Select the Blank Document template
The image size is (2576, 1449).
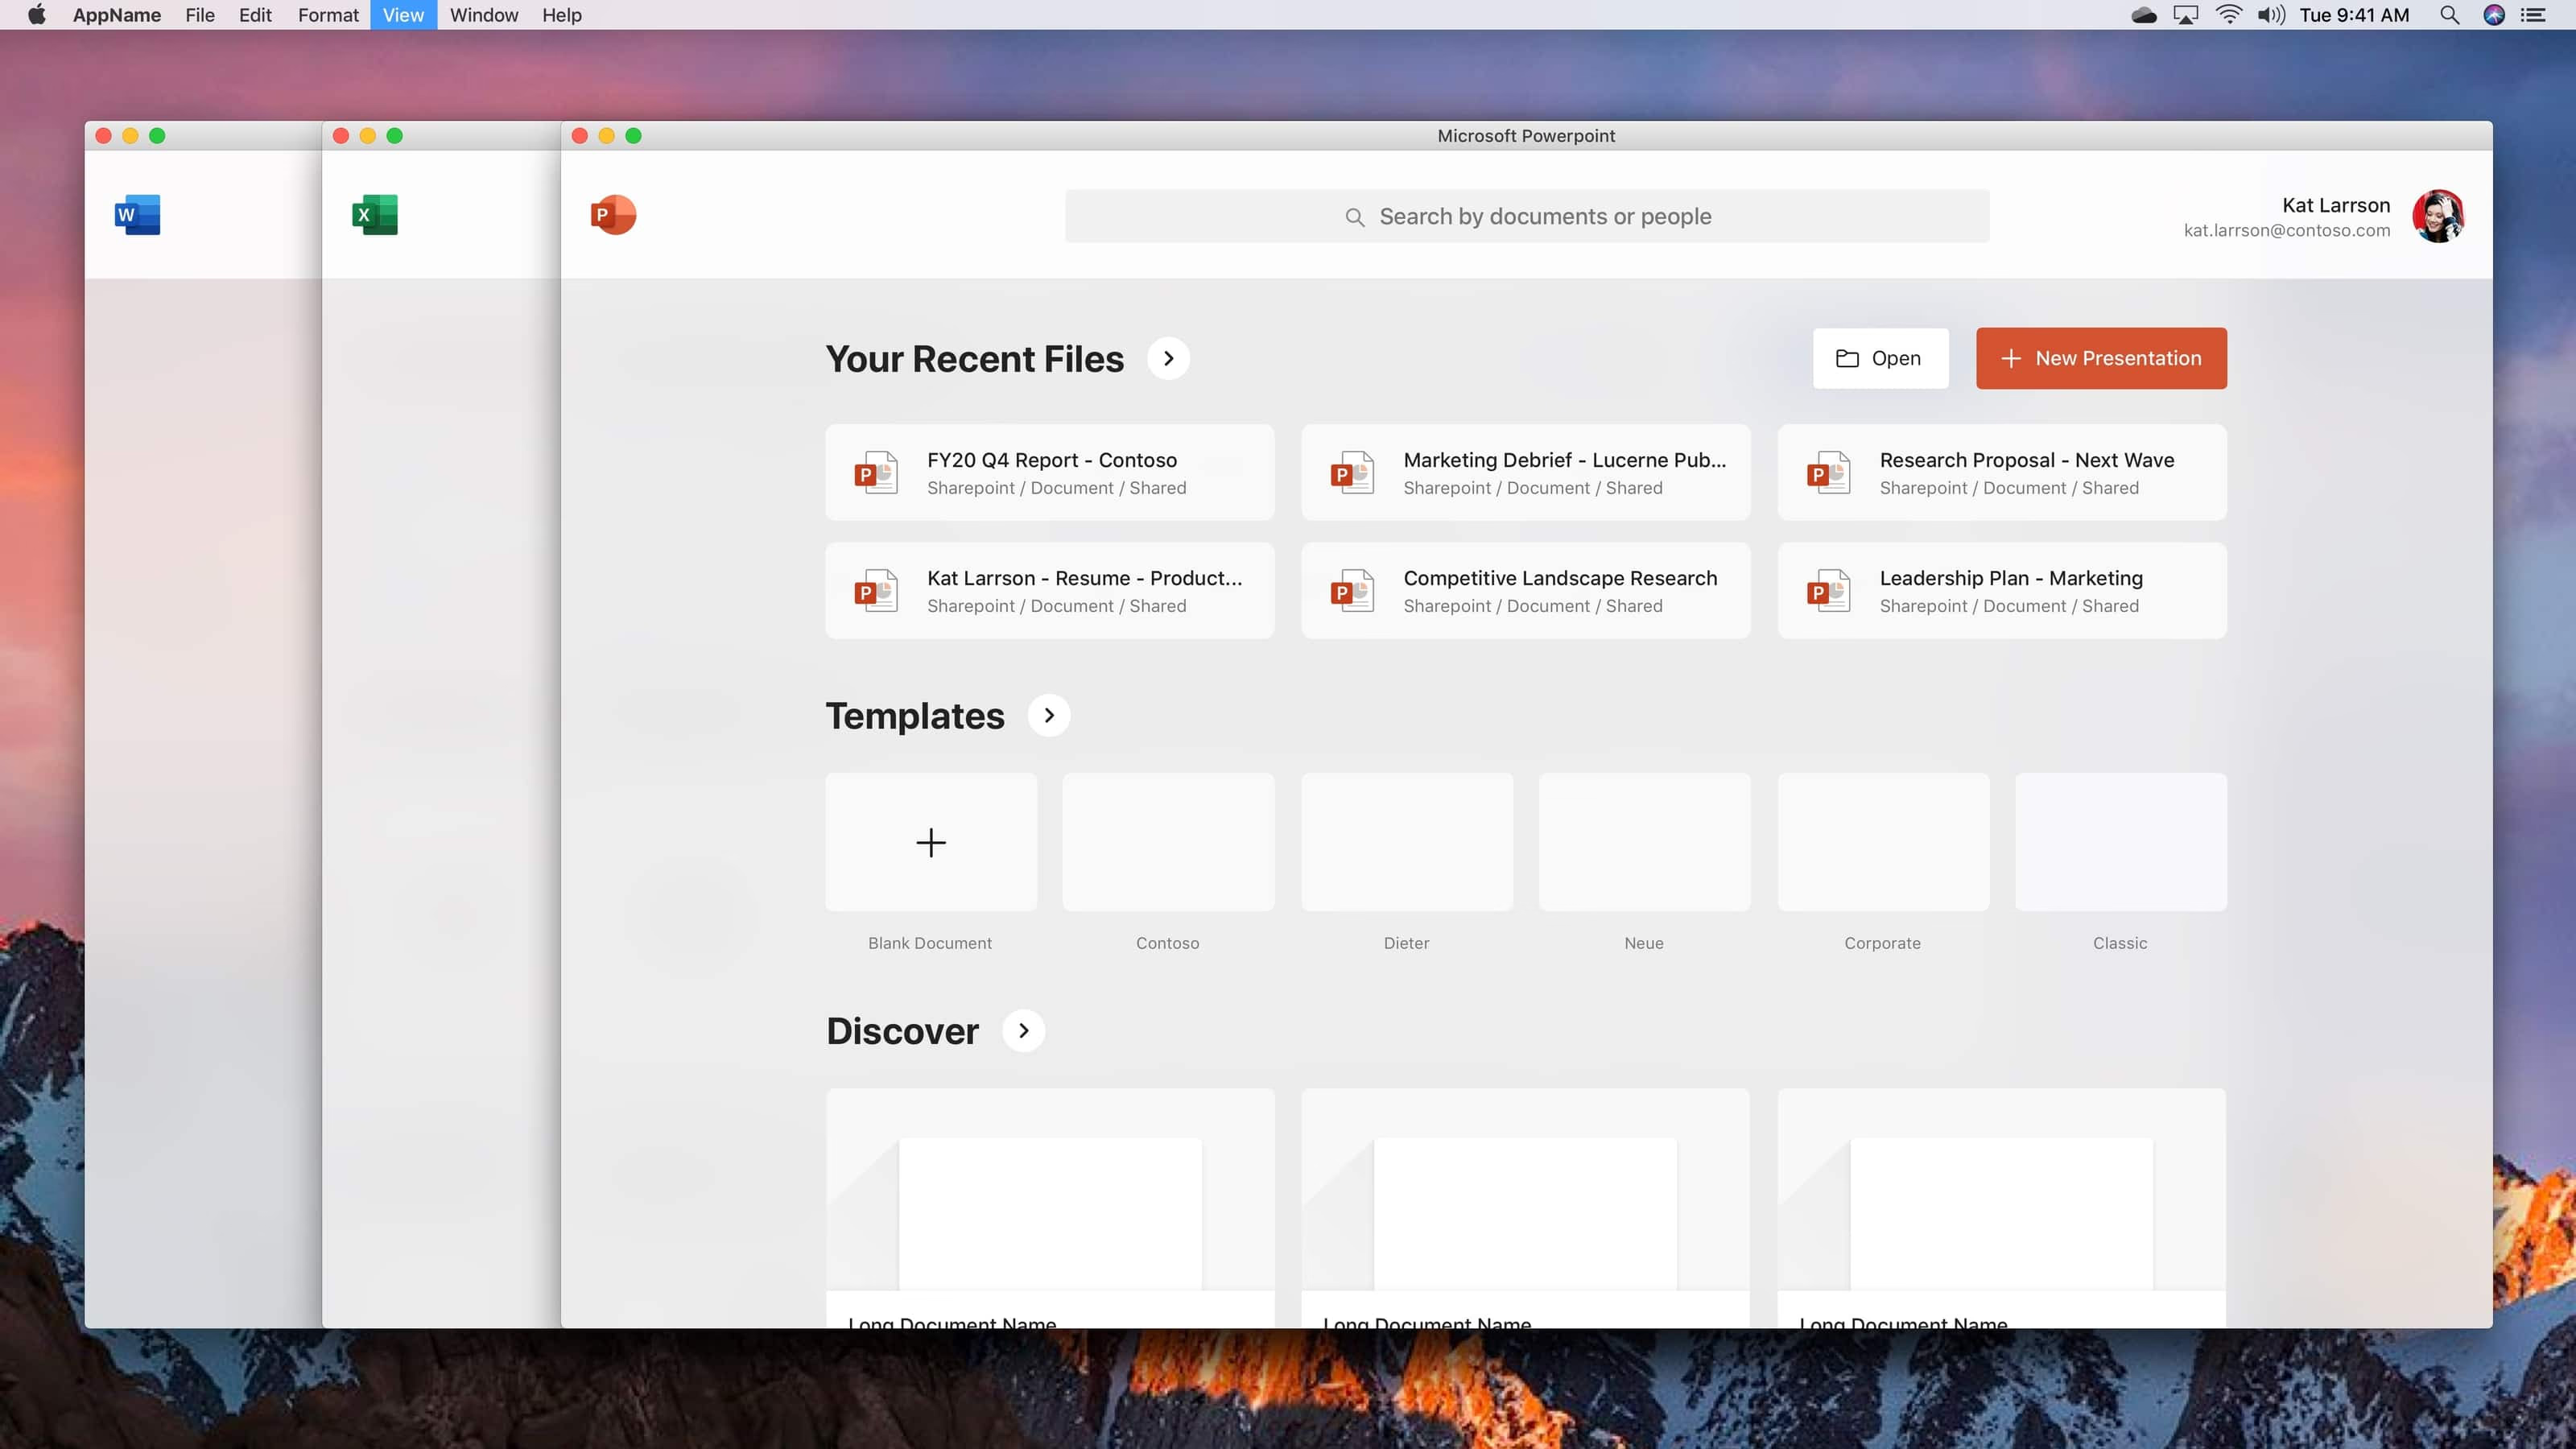click(930, 842)
